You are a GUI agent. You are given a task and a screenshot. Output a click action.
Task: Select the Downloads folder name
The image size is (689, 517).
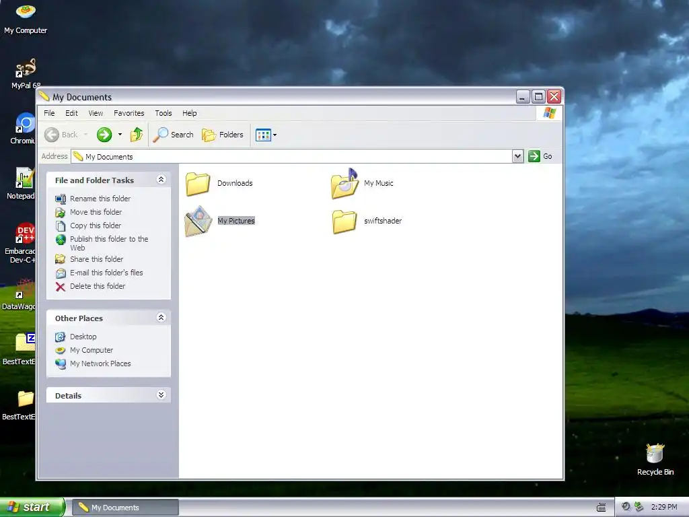[x=235, y=183]
